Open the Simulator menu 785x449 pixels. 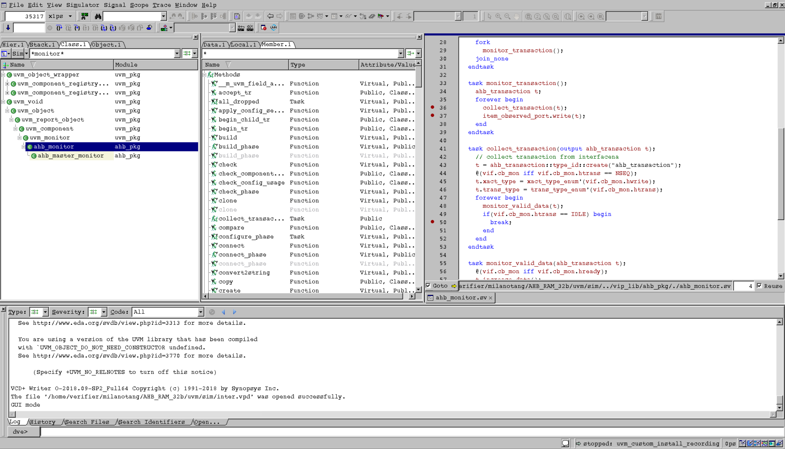coord(83,5)
